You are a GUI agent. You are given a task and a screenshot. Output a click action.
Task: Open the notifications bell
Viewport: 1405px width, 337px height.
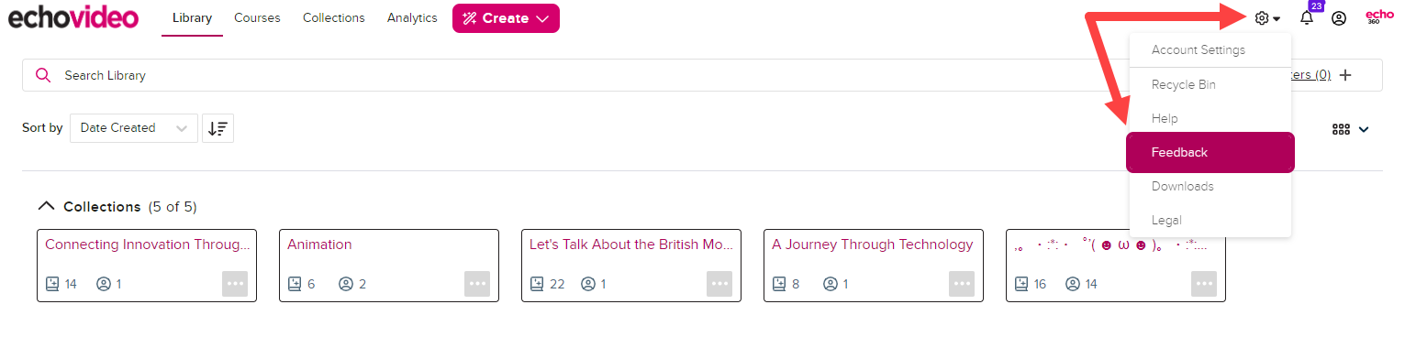(1307, 17)
